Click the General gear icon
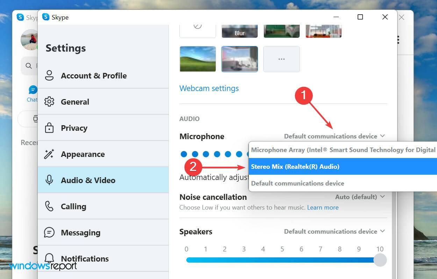The image size is (437, 279). pyautogui.click(x=49, y=102)
